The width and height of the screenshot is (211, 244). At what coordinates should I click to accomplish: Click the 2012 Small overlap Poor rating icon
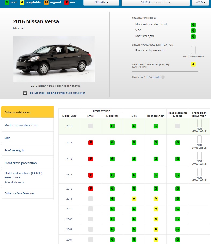90,188
